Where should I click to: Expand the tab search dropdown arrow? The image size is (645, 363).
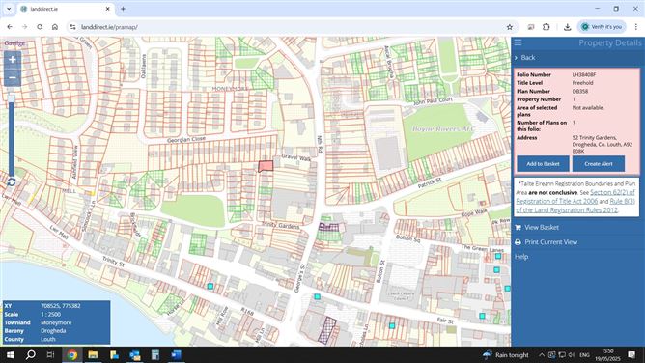tap(9, 9)
